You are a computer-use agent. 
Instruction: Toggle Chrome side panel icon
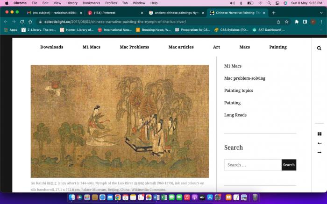click(x=305, y=21)
